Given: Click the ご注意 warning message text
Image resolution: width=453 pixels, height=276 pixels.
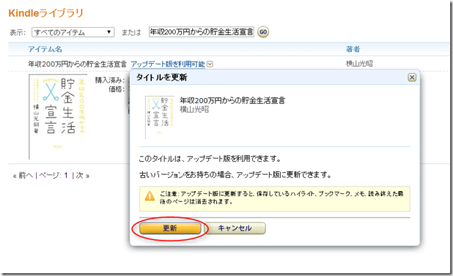Looking at the screenshot, I should tap(282, 197).
